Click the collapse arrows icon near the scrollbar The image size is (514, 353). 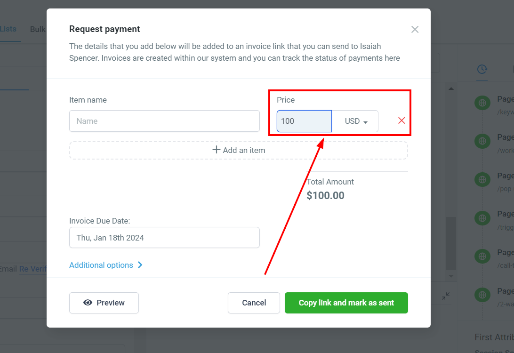pyautogui.click(x=446, y=297)
